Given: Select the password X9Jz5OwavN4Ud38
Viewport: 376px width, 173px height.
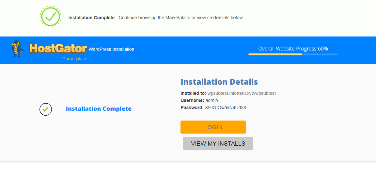Looking at the screenshot, I should pos(226,108).
